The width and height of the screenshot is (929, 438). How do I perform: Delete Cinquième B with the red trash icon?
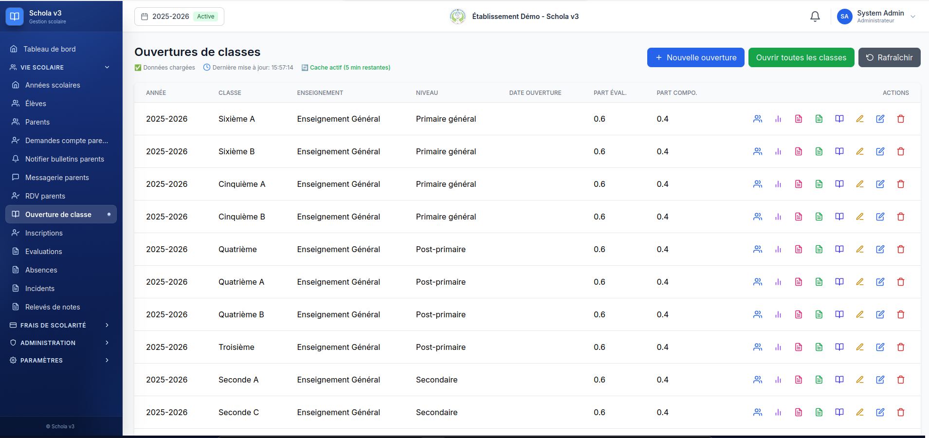901,217
